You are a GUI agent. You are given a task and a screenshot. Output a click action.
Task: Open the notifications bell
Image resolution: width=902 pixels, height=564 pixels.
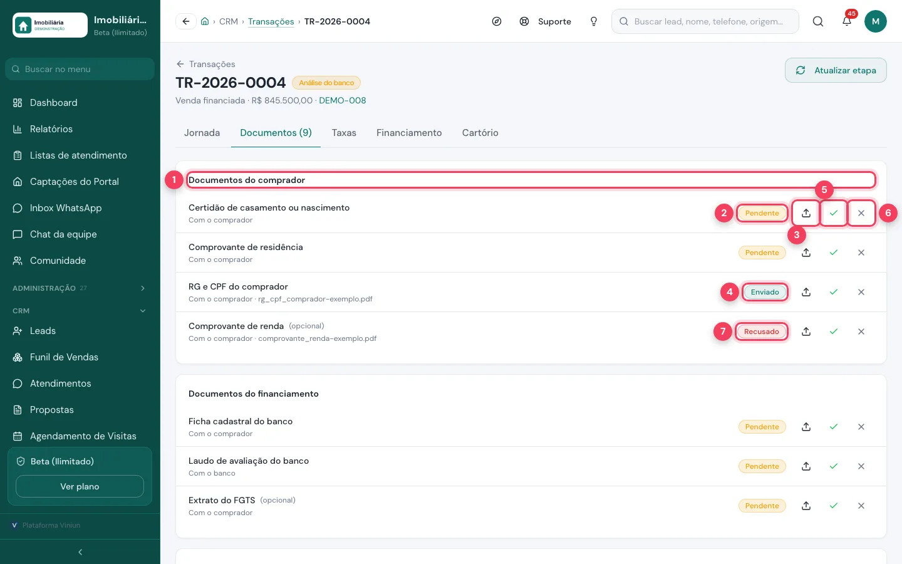(x=847, y=21)
